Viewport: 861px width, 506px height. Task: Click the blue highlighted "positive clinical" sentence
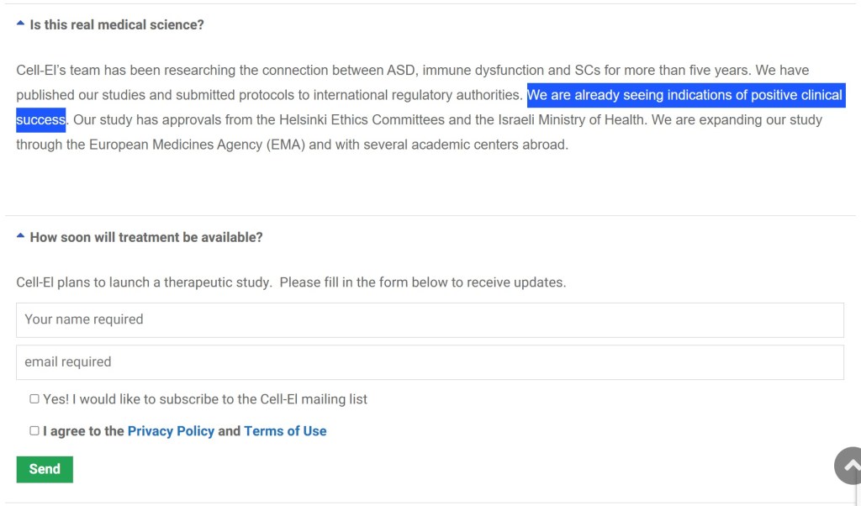tap(684, 95)
